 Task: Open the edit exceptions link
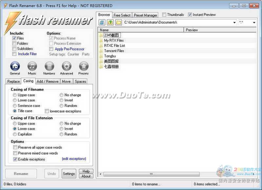click(74, 159)
